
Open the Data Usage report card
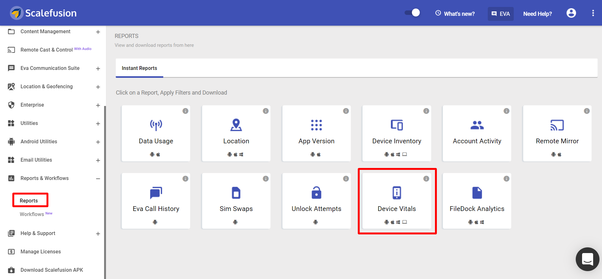pos(156,133)
